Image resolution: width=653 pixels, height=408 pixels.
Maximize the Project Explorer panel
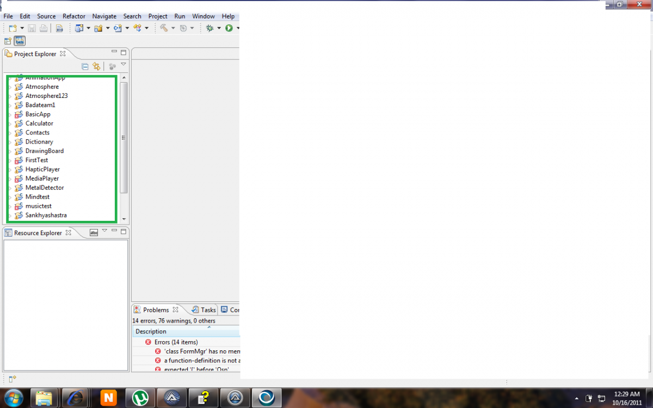click(x=124, y=52)
